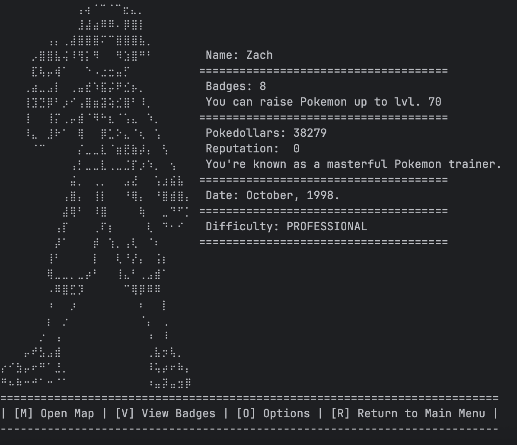Click the 'Difficulty: PROFESSIONAL' line
Image resolution: width=517 pixels, height=445 pixels.
286,226
